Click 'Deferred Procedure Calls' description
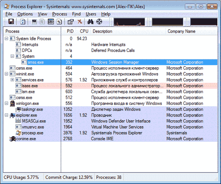This screenshot has height=184, width=221. click(x=113, y=51)
